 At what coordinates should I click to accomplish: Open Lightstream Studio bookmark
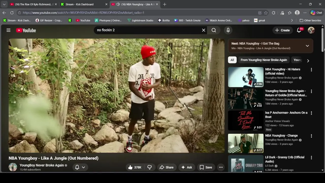(x=140, y=20)
